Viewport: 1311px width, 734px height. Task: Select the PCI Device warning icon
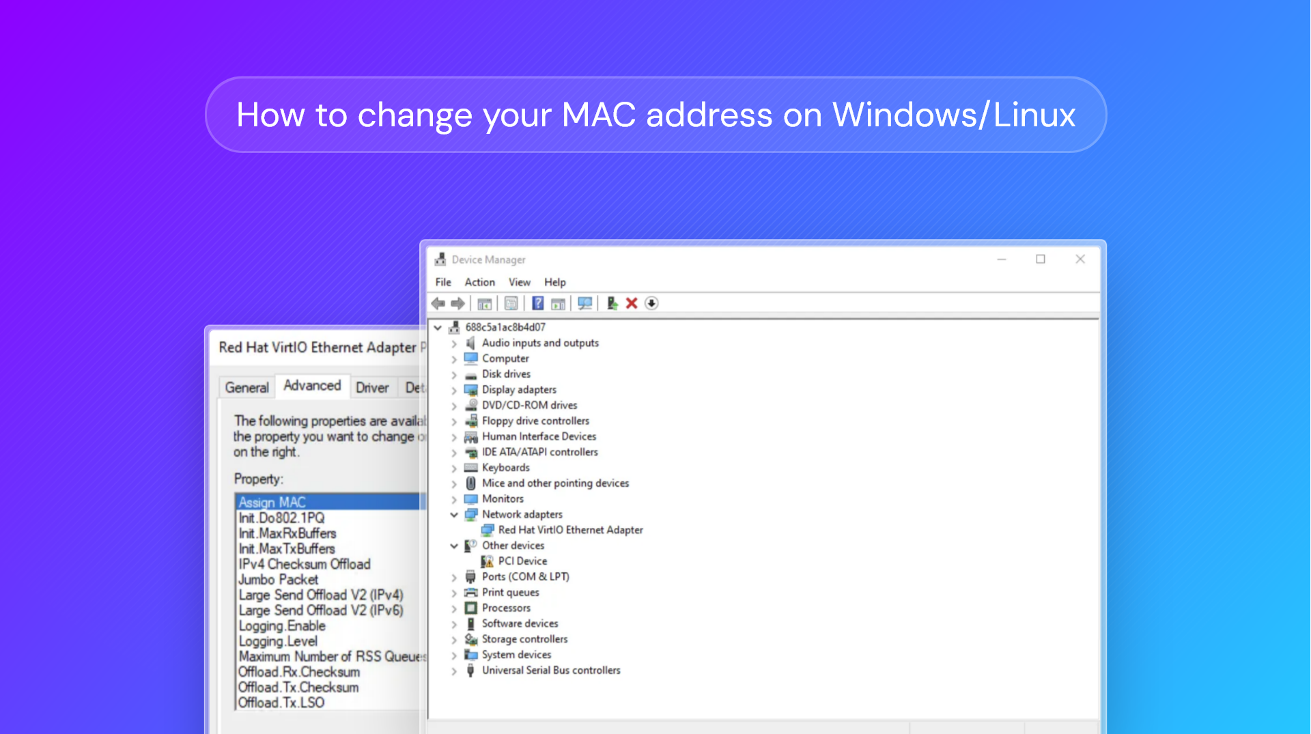click(487, 561)
